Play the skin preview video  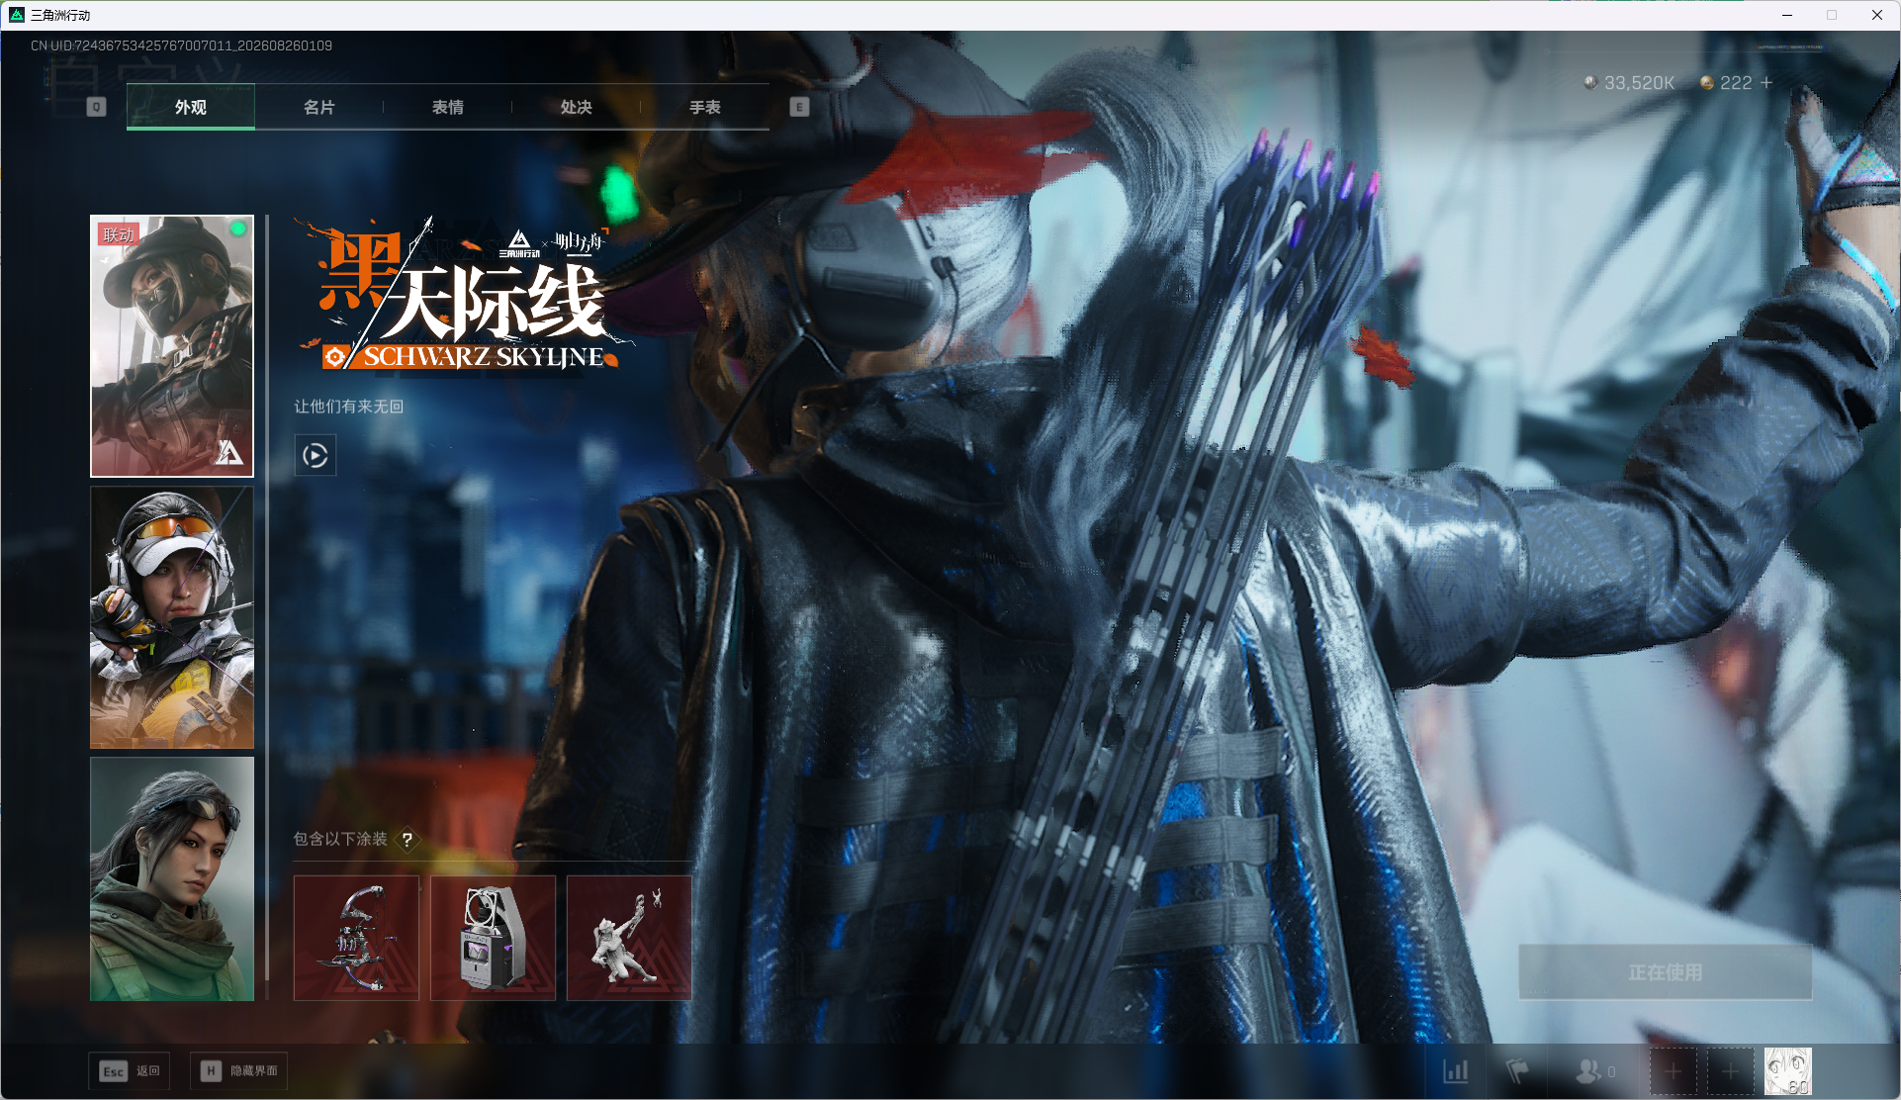click(x=316, y=455)
